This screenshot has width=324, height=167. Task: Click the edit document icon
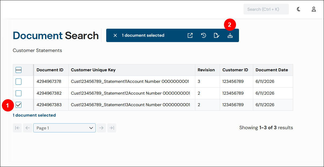click(x=217, y=35)
